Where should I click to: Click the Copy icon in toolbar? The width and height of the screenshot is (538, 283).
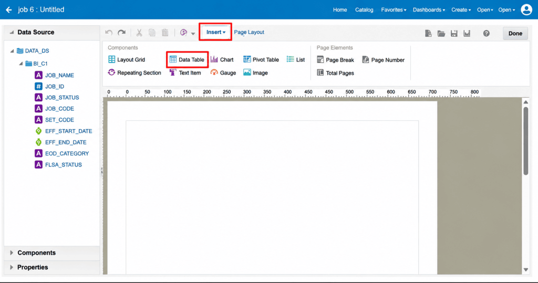click(x=152, y=33)
